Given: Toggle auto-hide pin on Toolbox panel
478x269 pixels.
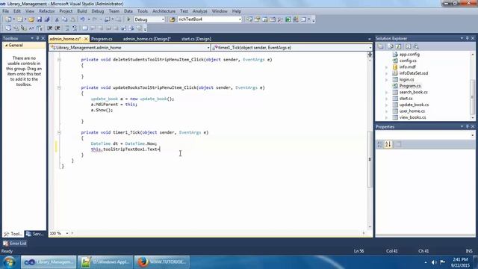Looking at the screenshot, I should (x=37, y=38).
